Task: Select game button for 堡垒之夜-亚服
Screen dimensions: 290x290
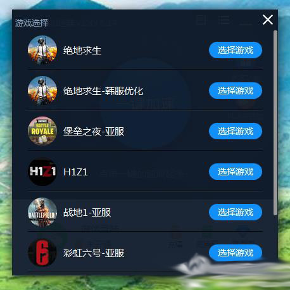Action: (x=236, y=131)
